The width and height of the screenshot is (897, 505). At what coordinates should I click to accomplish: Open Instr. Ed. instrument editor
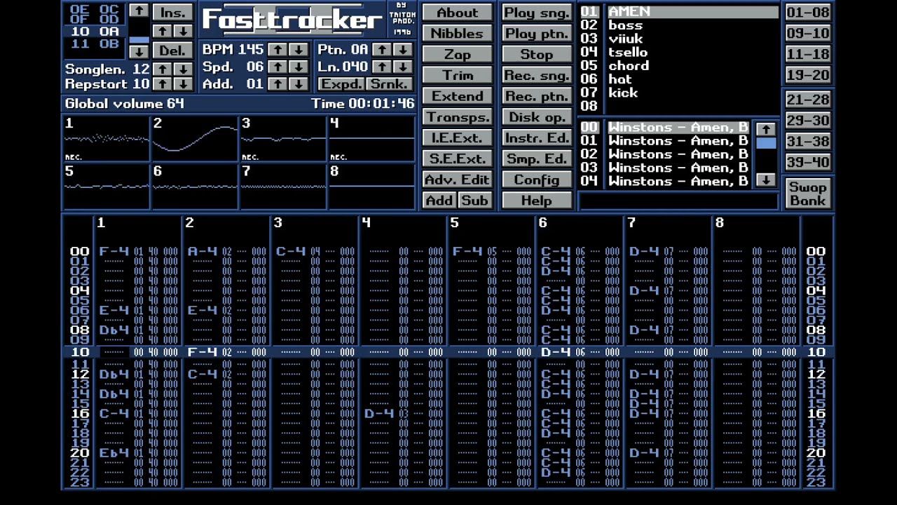click(x=537, y=137)
